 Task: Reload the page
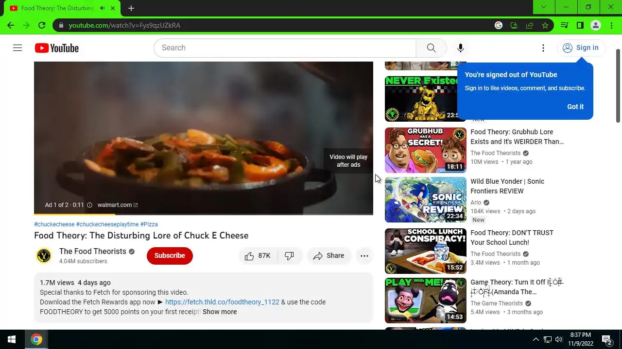pyautogui.click(x=42, y=25)
